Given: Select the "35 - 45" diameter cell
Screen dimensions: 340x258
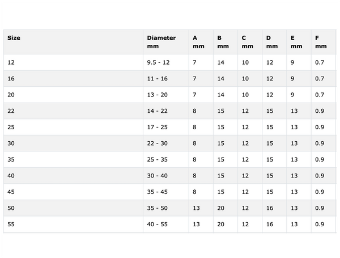Looking at the screenshot, I should [156, 192].
